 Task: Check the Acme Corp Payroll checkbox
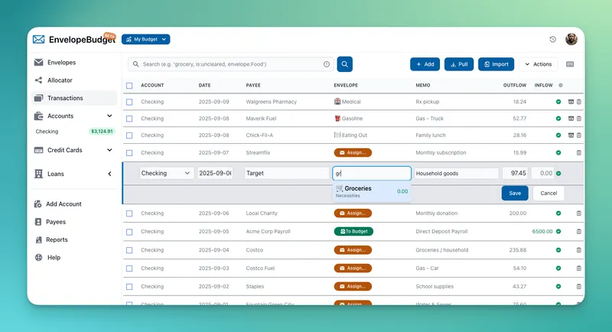(x=129, y=232)
